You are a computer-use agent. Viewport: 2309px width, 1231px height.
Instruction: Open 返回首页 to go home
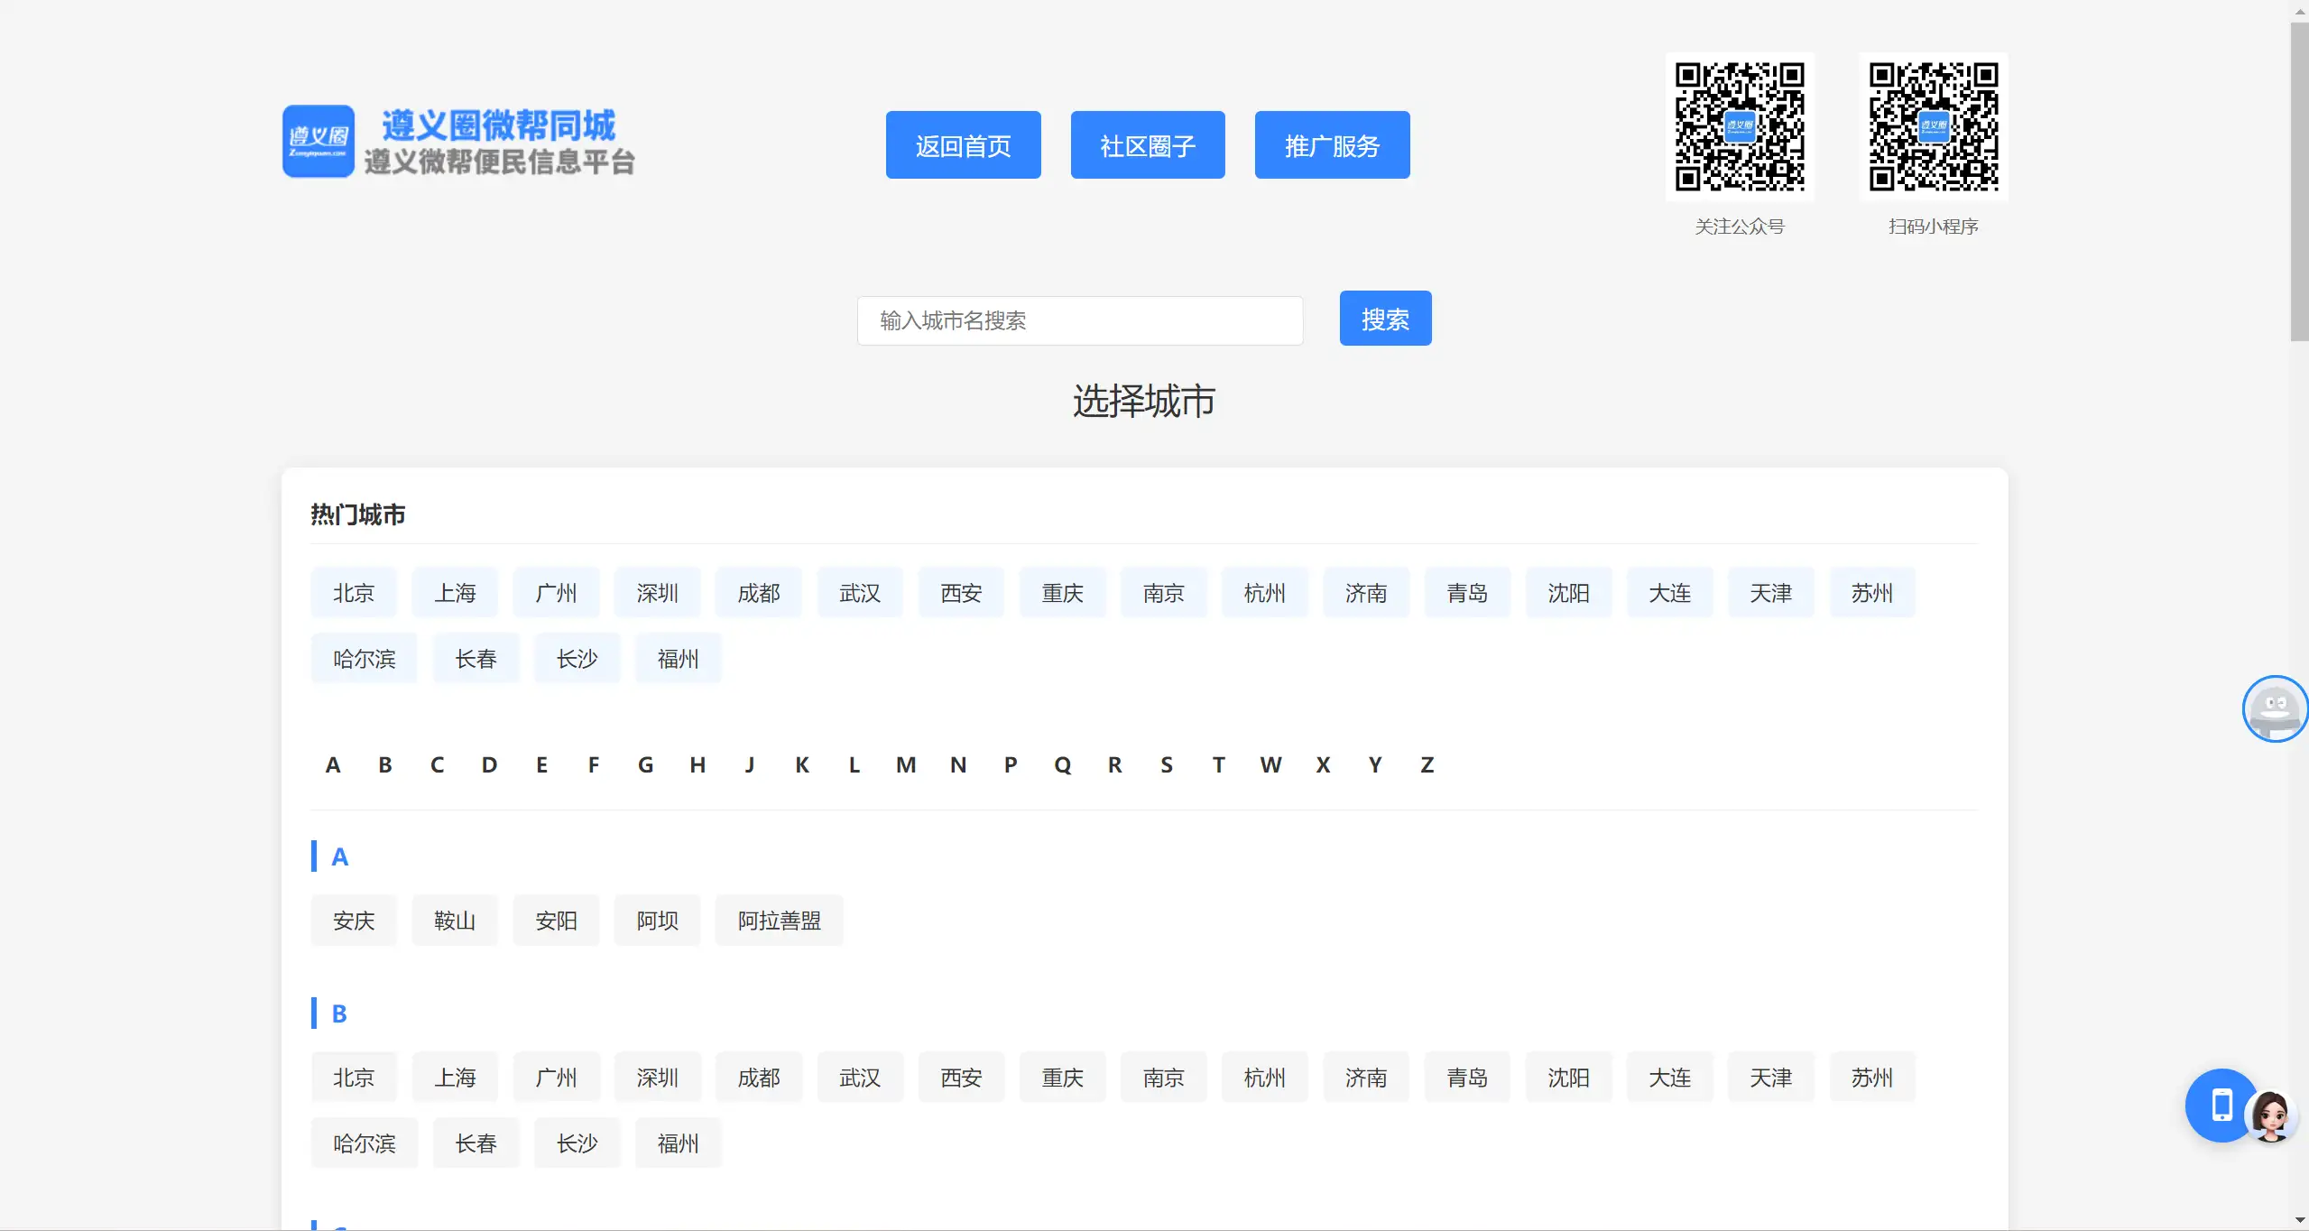click(962, 144)
